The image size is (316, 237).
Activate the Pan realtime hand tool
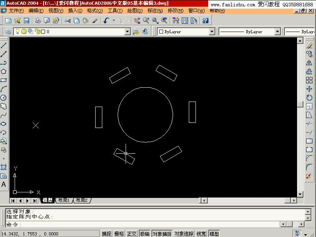tap(137, 21)
